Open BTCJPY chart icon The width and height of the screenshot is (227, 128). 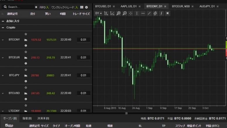[x=26, y=76]
